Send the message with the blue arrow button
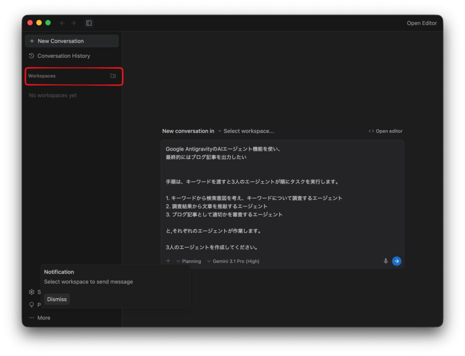Screen dimensions: 465x356 coord(396,261)
